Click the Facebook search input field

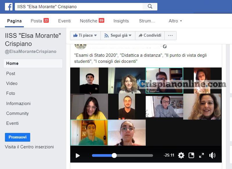point(78,6)
